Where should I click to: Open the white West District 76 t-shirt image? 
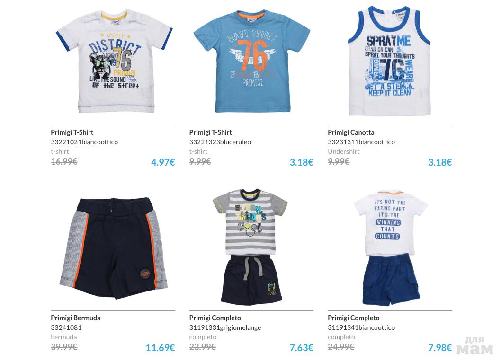click(x=114, y=62)
